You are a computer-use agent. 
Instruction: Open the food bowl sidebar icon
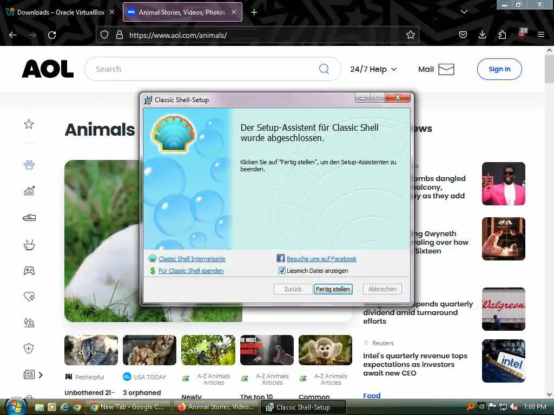tap(29, 244)
